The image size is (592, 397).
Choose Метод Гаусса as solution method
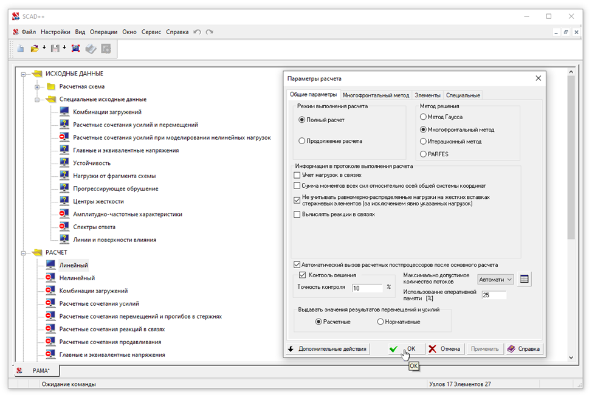coord(423,117)
